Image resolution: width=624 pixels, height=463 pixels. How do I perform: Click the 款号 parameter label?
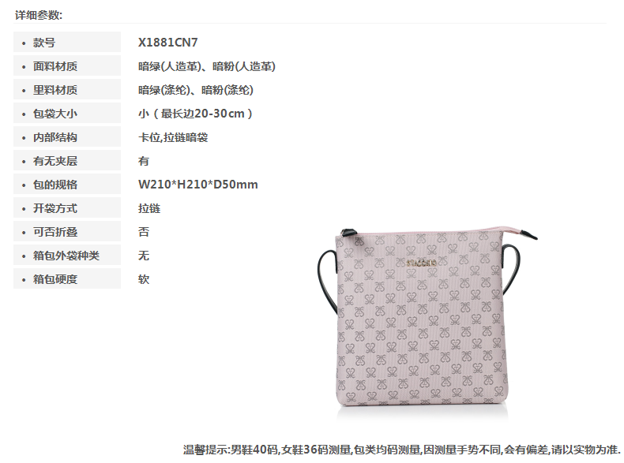(x=44, y=43)
